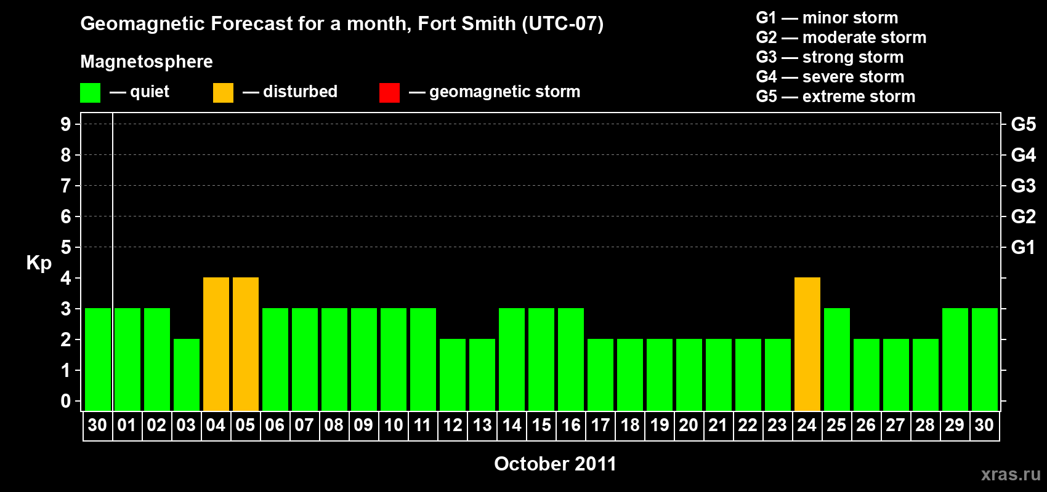Click the Magnetosphere heading
This screenshot has height=492, width=1047.
tap(147, 61)
